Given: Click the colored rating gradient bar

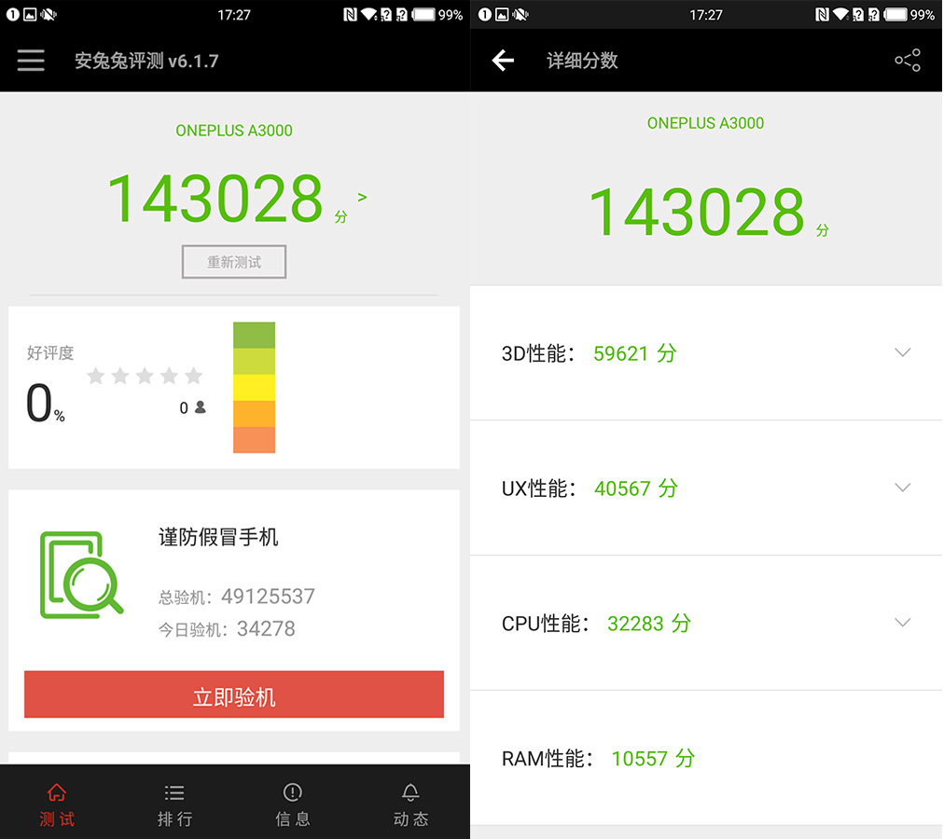Looking at the screenshot, I should [x=254, y=387].
